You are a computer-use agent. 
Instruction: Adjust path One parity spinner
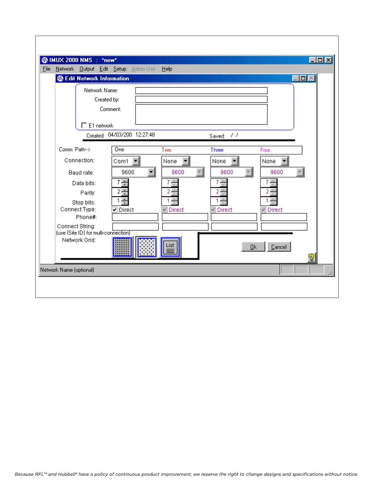pyautogui.click(x=125, y=192)
